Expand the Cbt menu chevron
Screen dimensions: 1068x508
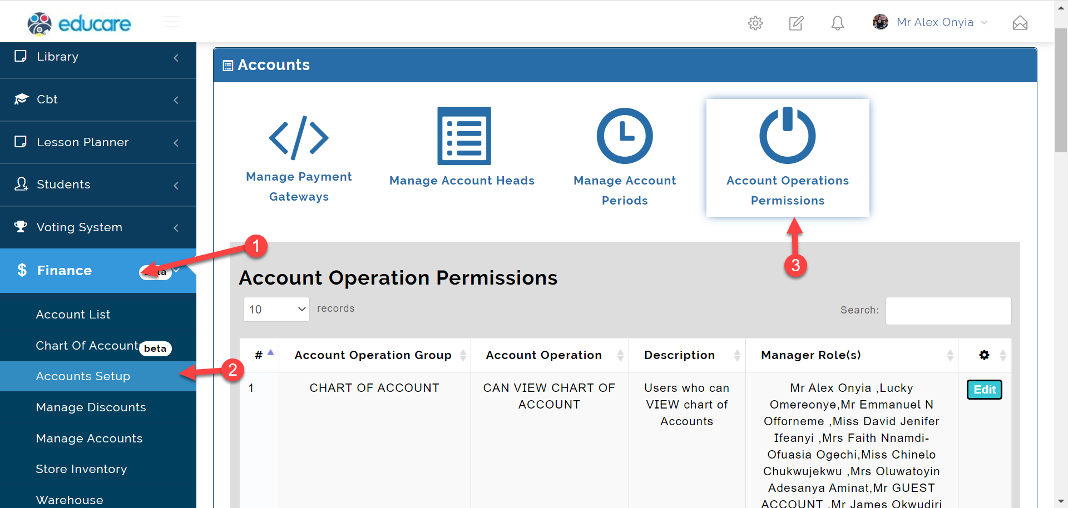176,100
